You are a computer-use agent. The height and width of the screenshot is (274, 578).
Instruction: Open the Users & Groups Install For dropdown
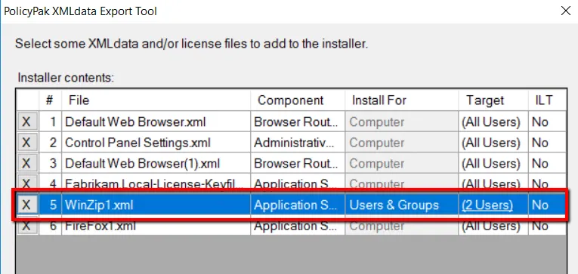(402, 205)
